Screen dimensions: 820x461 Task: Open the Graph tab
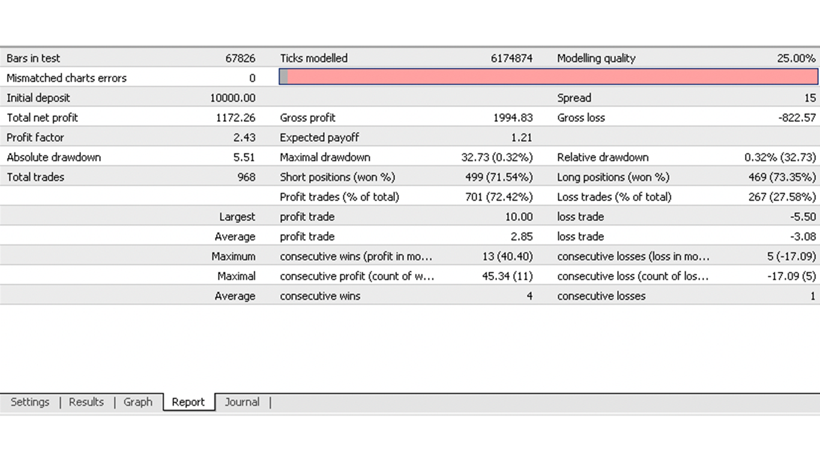(138, 402)
